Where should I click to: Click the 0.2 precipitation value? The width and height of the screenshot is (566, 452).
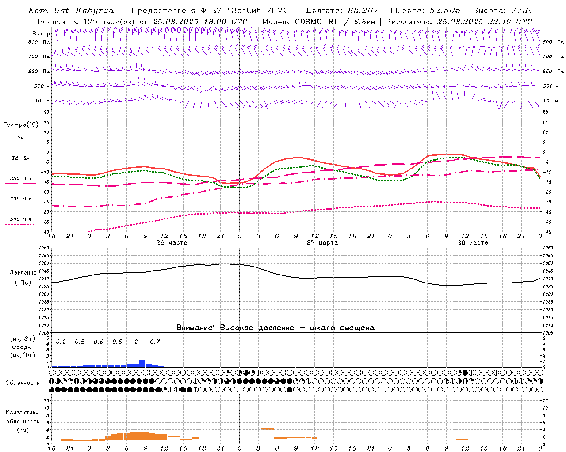point(61,342)
